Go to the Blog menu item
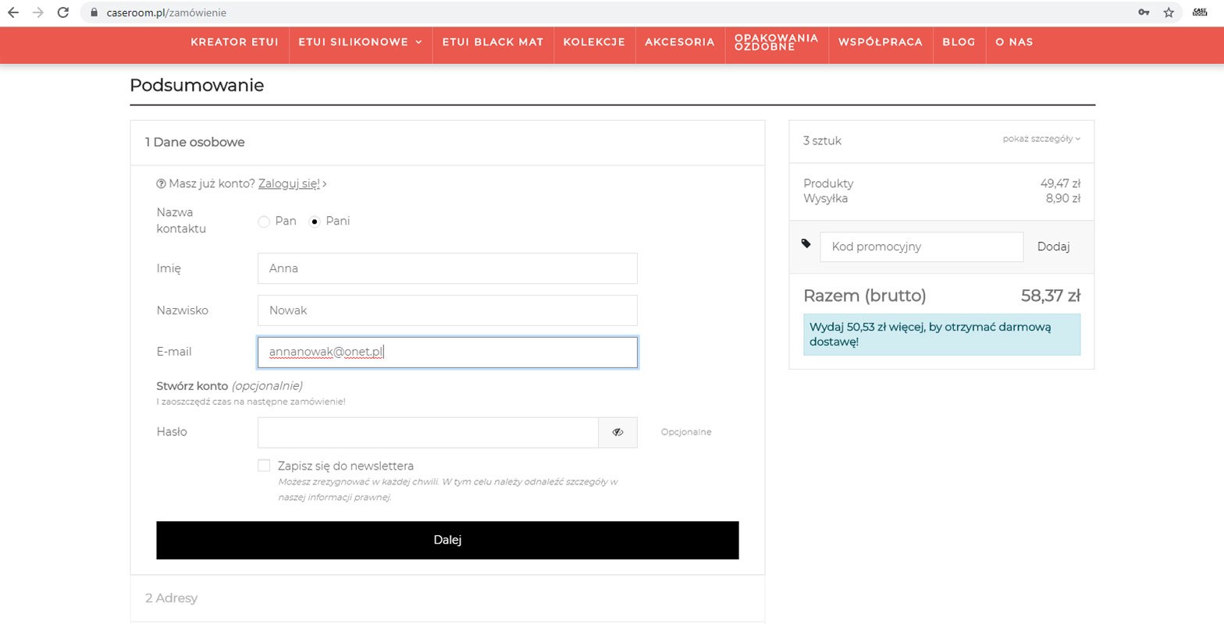Viewport: 1224px width, 624px height. pos(959,42)
